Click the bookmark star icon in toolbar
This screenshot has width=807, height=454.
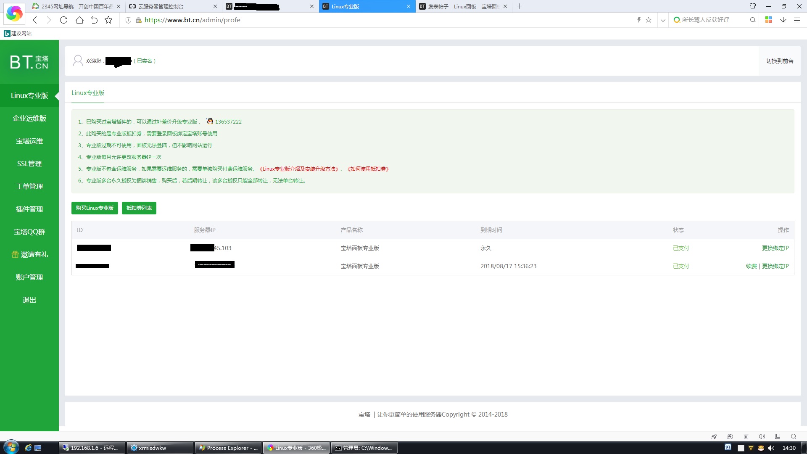click(x=108, y=20)
